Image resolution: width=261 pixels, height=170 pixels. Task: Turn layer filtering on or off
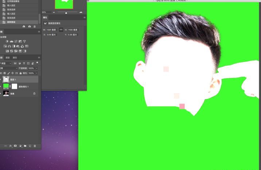click(x=37, y=63)
